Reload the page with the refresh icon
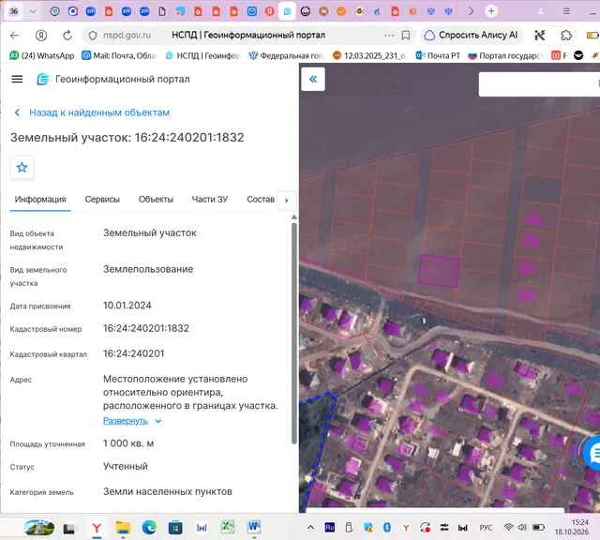 pos(67,36)
